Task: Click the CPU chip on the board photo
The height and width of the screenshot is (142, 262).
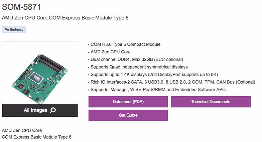Action: tap(37, 78)
